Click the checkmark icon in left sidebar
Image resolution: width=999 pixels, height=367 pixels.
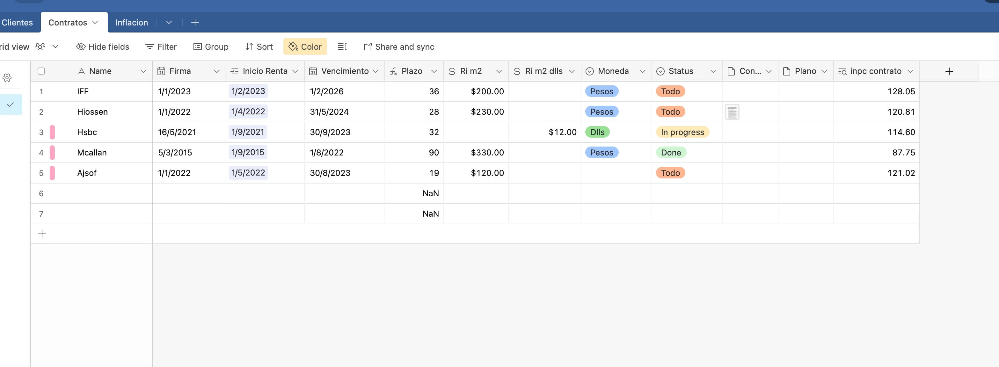tap(11, 104)
